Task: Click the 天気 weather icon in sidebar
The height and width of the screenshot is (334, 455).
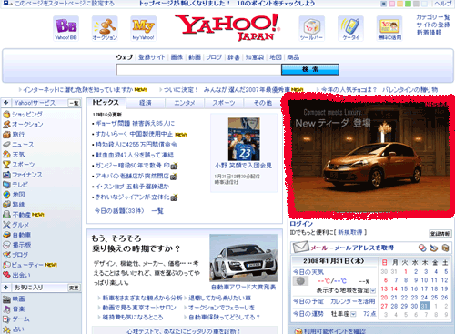Action: point(6,155)
